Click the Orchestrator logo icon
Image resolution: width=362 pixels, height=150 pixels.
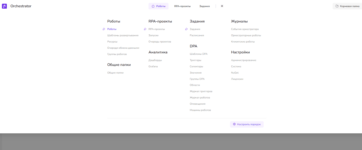(4, 6)
